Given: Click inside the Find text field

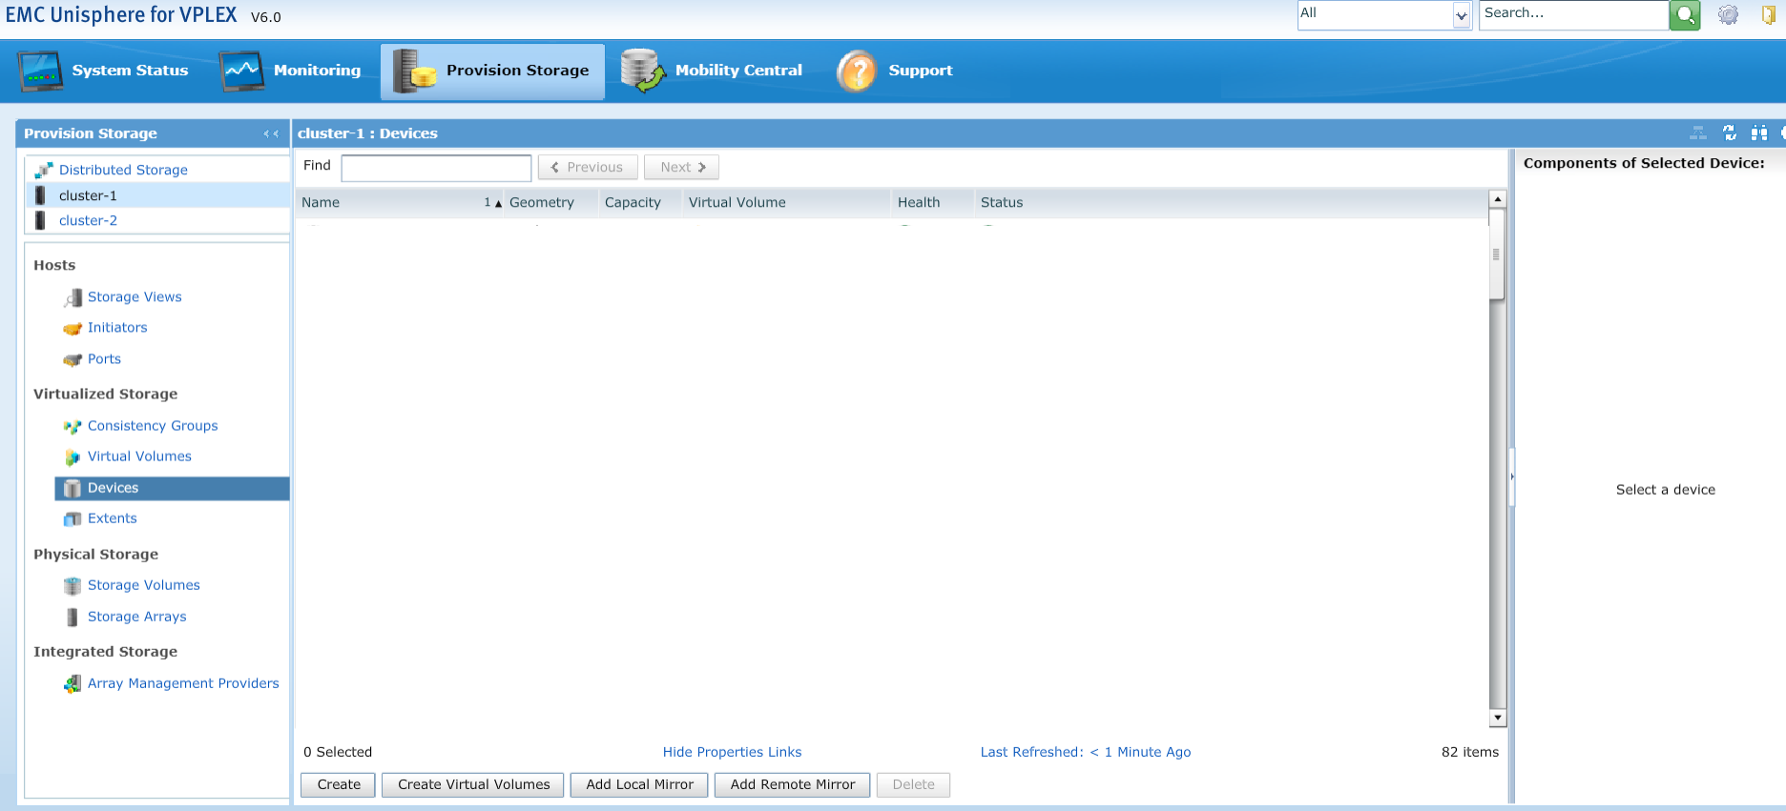Looking at the screenshot, I should click(x=436, y=168).
